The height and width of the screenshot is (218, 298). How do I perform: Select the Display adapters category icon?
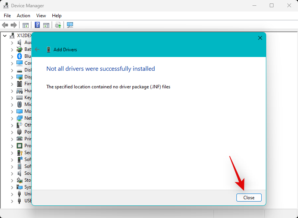20,77
